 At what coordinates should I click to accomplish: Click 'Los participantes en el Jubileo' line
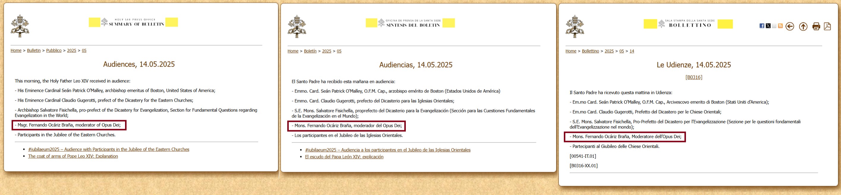[x=347, y=135]
